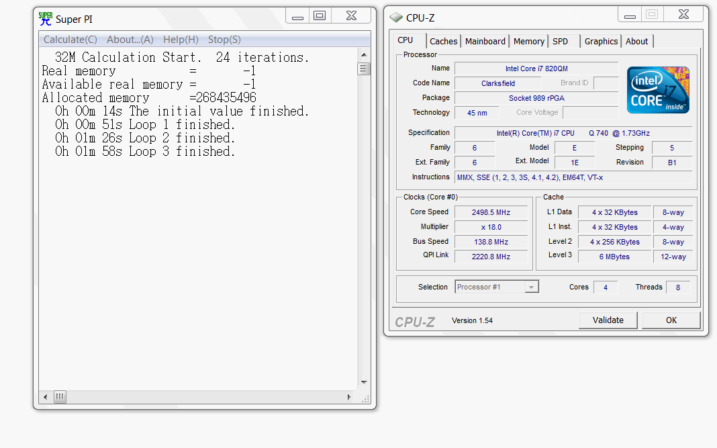
Task: Minimize the Super PI window
Action: [x=297, y=17]
